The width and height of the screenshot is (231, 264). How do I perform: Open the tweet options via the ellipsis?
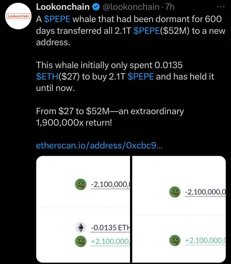[221, 6]
